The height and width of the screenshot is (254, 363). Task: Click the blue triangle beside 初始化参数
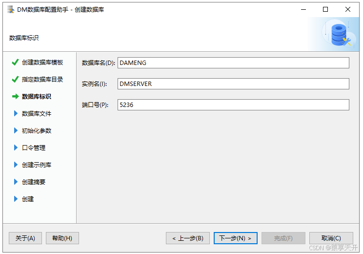(16, 130)
